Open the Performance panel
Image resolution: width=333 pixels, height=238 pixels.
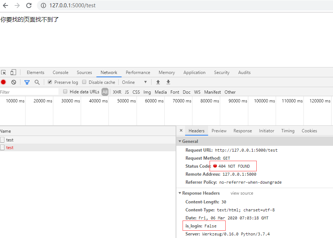click(138, 73)
